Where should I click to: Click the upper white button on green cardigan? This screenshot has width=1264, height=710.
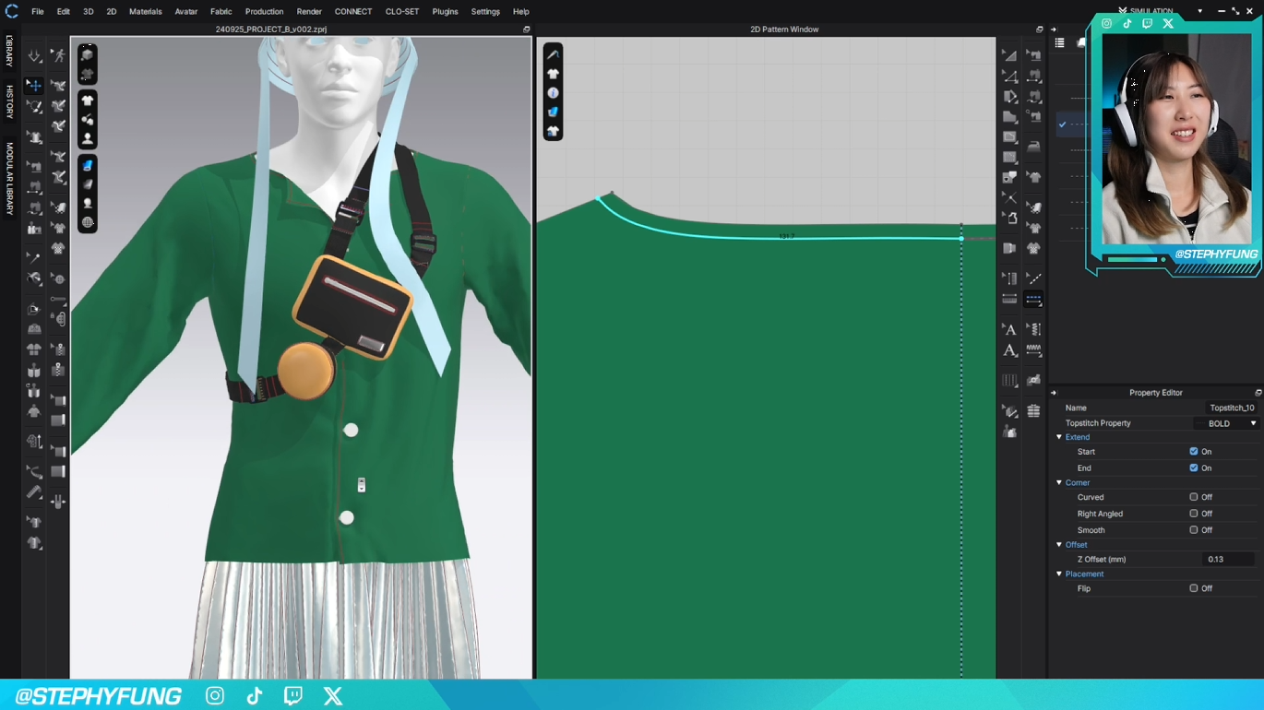pos(351,430)
